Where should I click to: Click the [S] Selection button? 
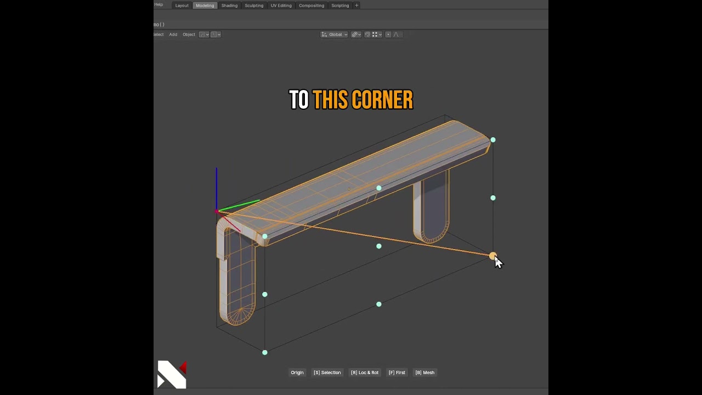(x=327, y=373)
